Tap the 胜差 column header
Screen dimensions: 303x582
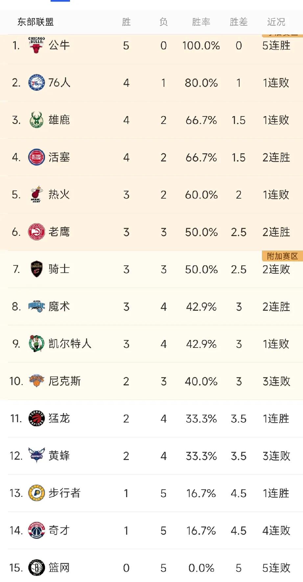pyautogui.click(x=239, y=22)
